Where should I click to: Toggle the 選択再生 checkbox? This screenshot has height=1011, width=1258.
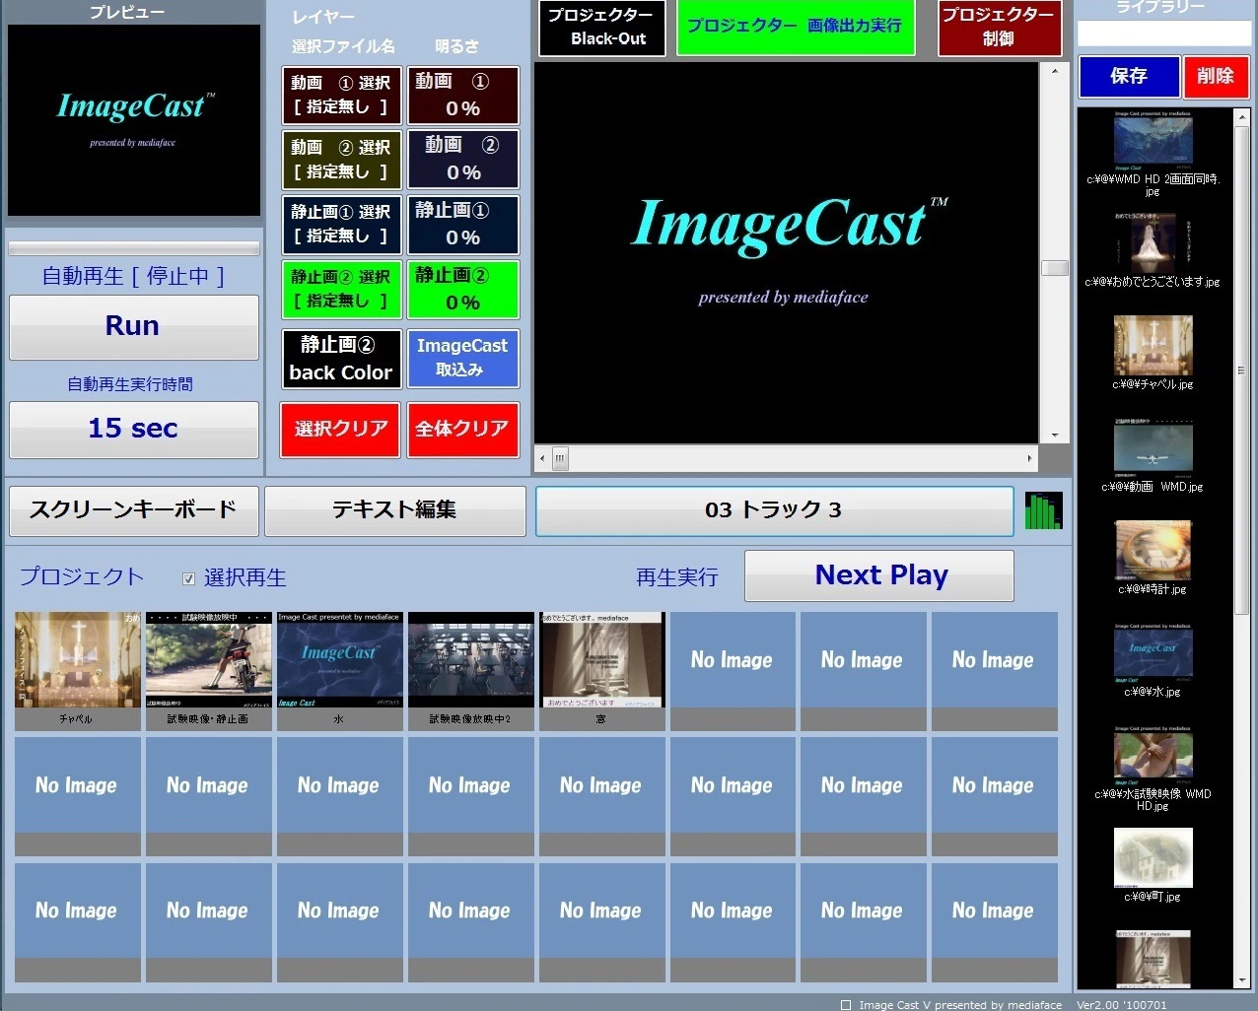click(188, 579)
